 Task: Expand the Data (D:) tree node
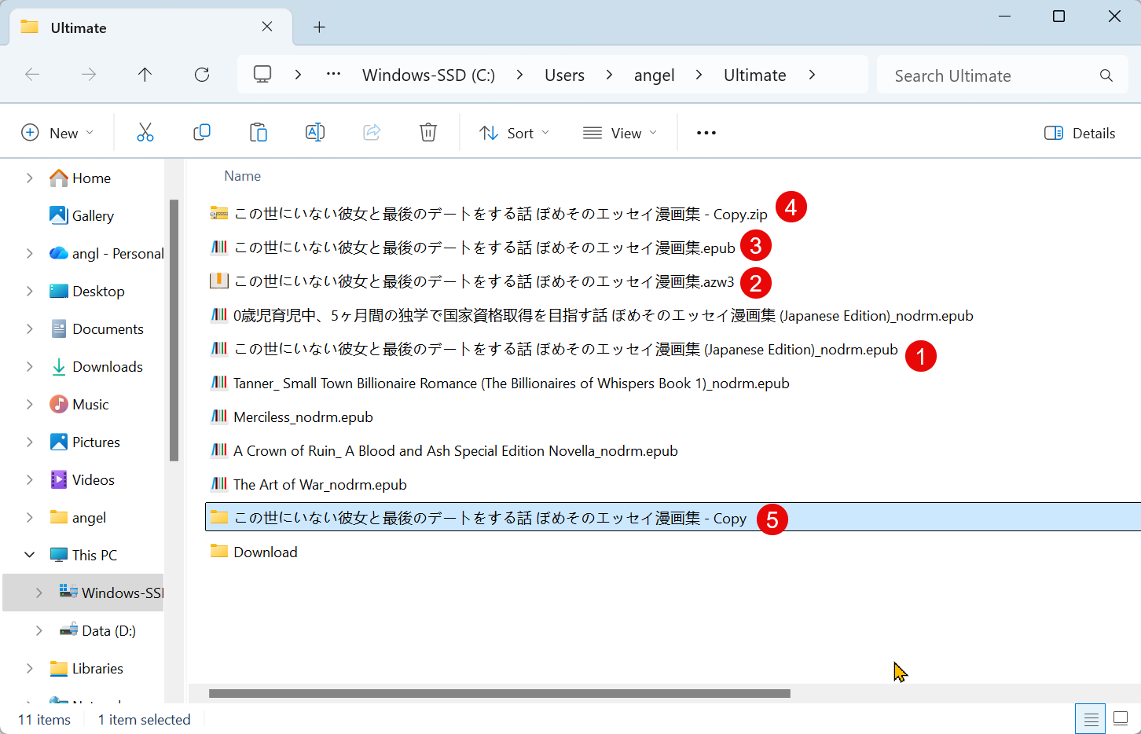tap(39, 630)
